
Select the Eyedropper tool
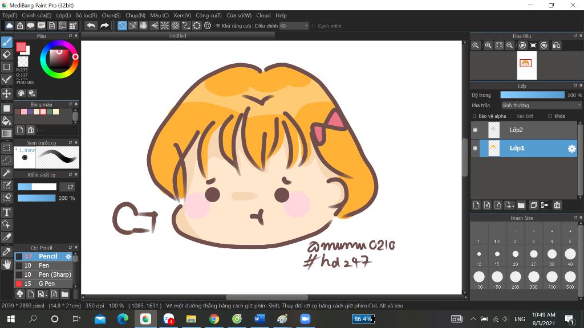(7, 252)
